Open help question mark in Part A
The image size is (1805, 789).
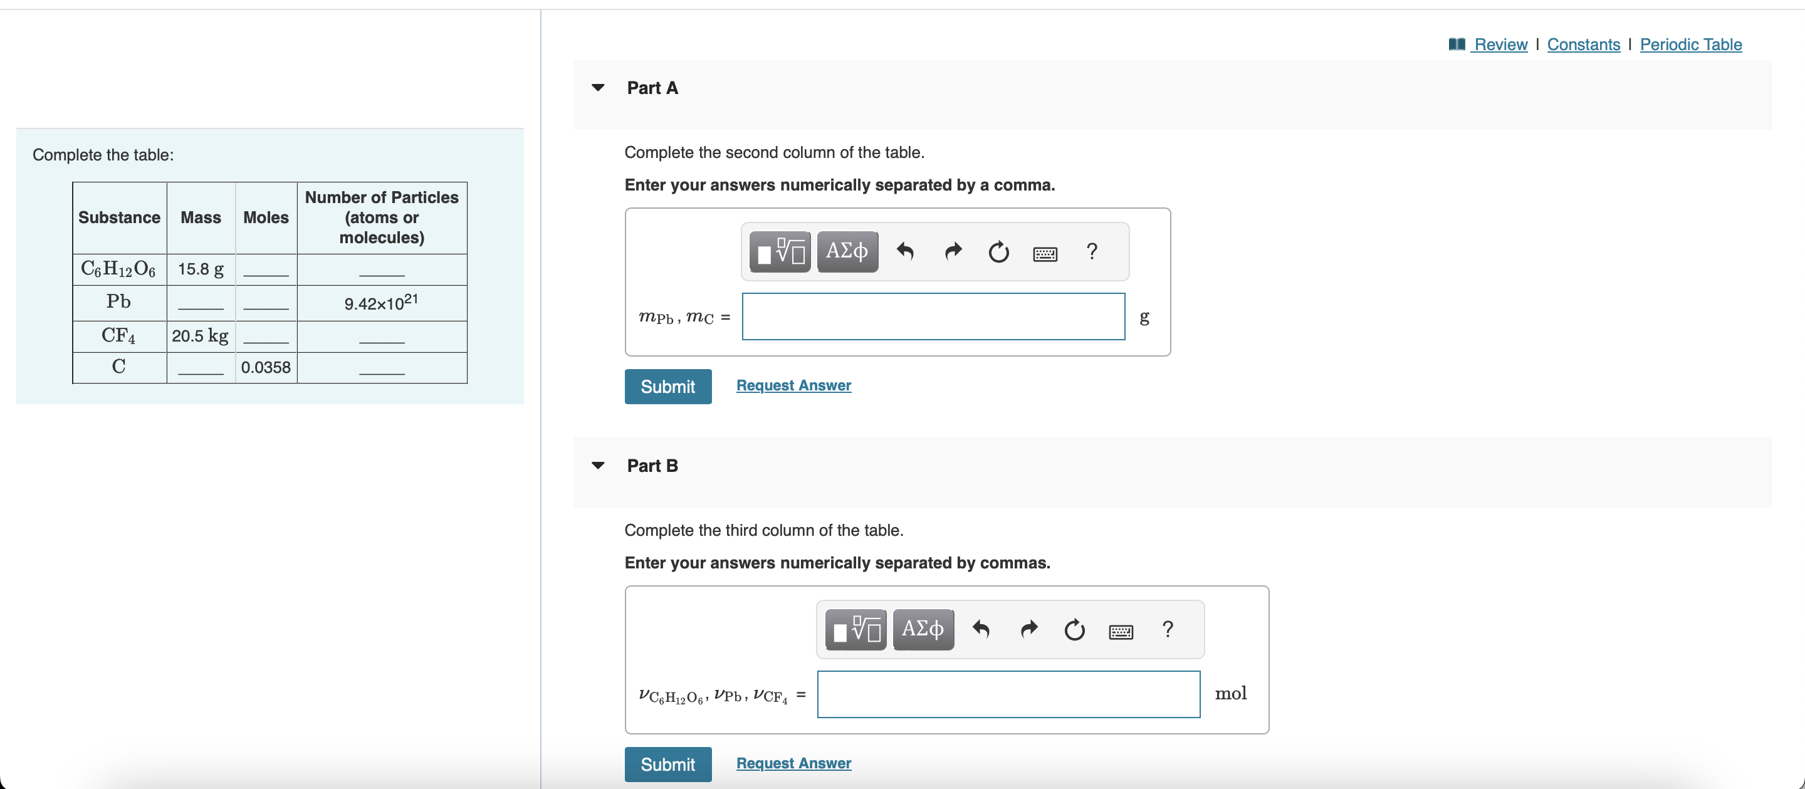(1091, 251)
